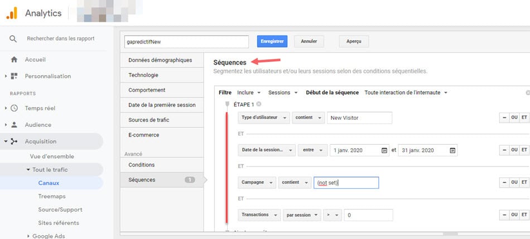Screen dimensions: 530x239
Task: Add OU condition to Transactions row
Action: click(514, 214)
